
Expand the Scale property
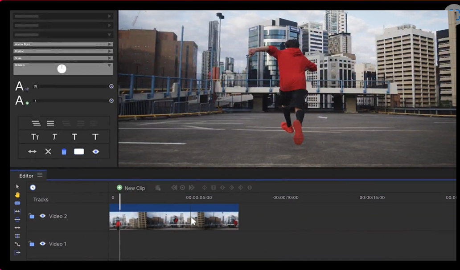[x=109, y=58]
